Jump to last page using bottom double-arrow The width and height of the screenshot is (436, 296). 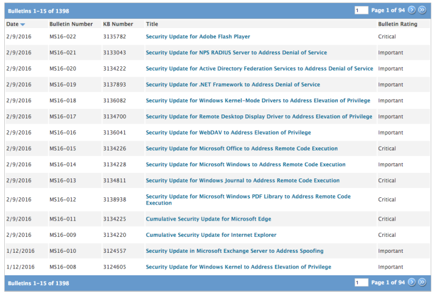click(x=422, y=283)
